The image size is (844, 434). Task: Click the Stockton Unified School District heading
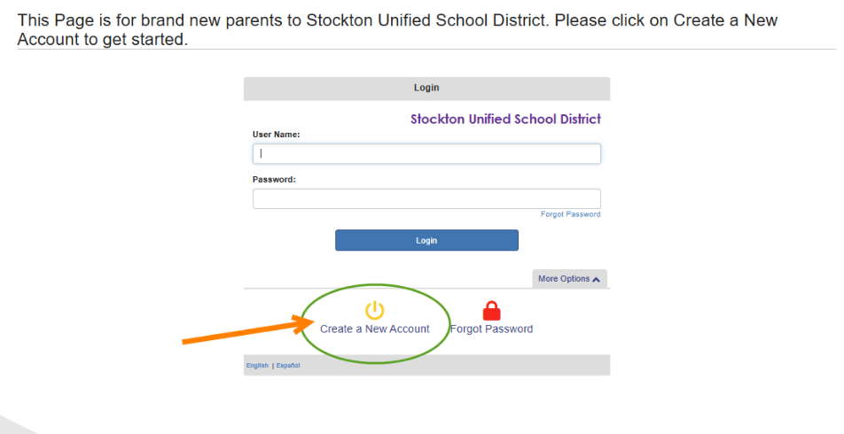(505, 119)
